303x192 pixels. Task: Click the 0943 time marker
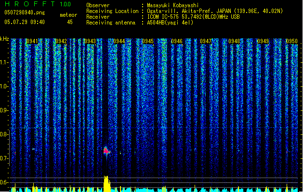90,41
